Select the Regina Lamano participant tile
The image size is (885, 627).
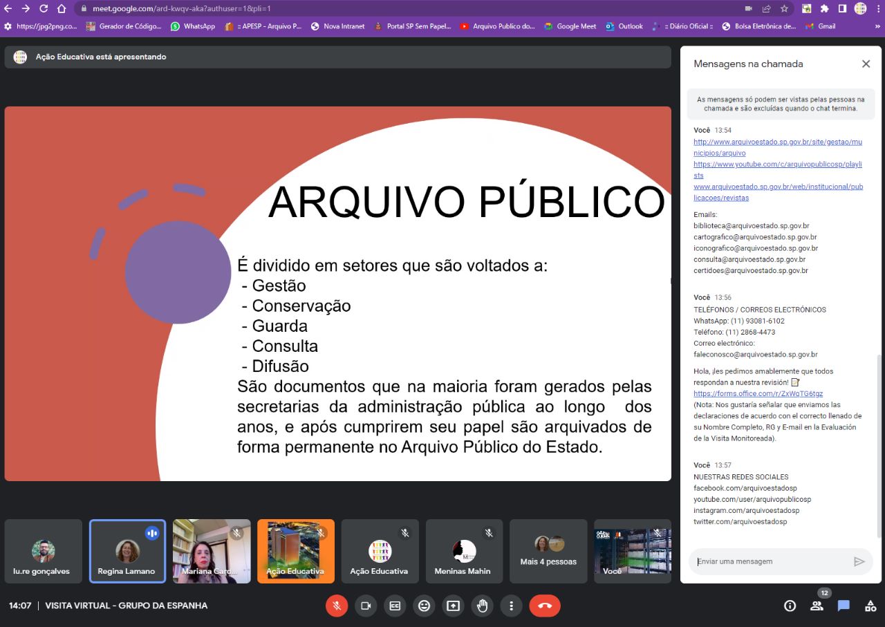tap(127, 552)
